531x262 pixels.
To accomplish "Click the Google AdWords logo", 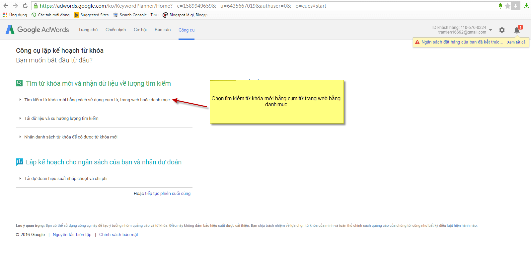I will (x=37, y=30).
